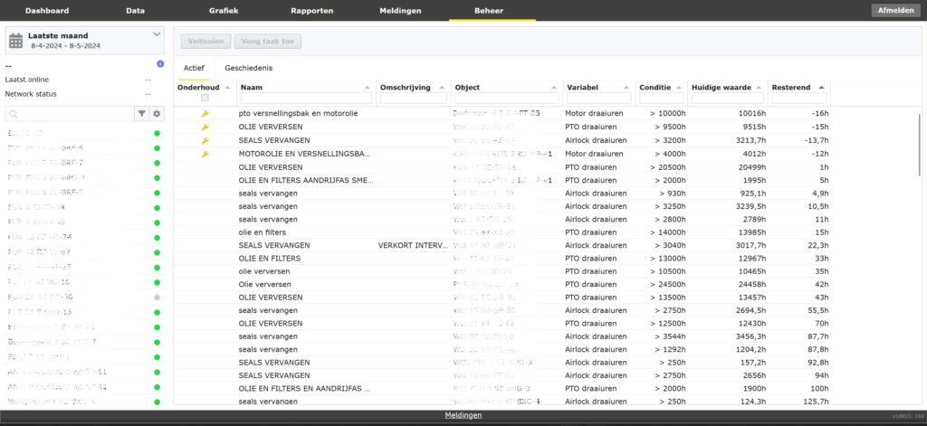Image resolution: width=927 pixels, height=426 pixels.
Task: Click wrench icon on SEALS VERVANGEN row
Action: tap(205, 141)
